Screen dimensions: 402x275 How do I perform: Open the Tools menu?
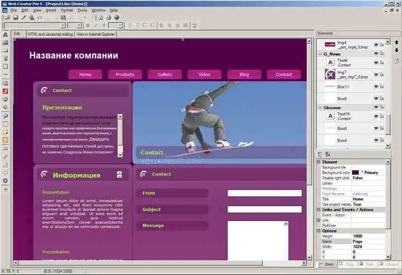pyautogui.click(x=82, y=11)
